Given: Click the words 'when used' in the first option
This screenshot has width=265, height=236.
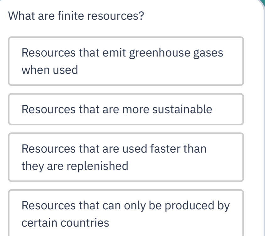Looking at the screenshot, I should 50,70.
